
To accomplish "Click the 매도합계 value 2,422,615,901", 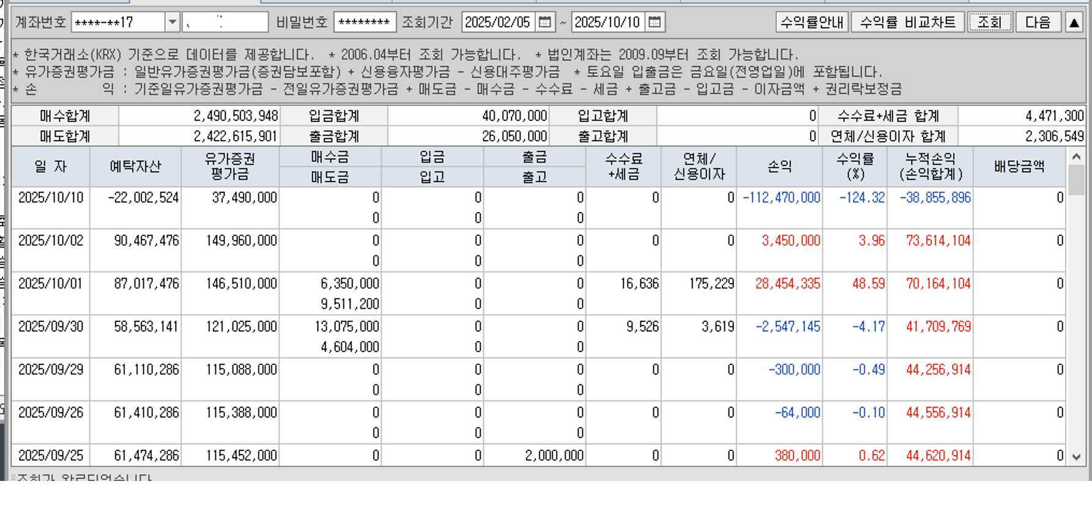I will pos(236,136).
